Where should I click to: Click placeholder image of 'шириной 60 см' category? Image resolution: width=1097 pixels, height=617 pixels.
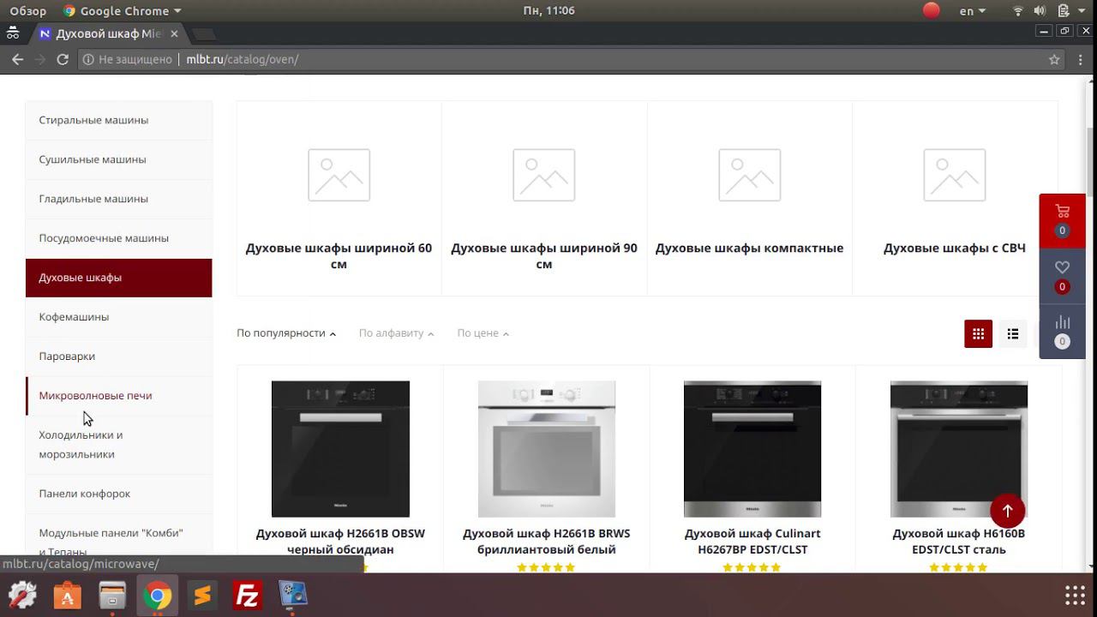point(339,175)
